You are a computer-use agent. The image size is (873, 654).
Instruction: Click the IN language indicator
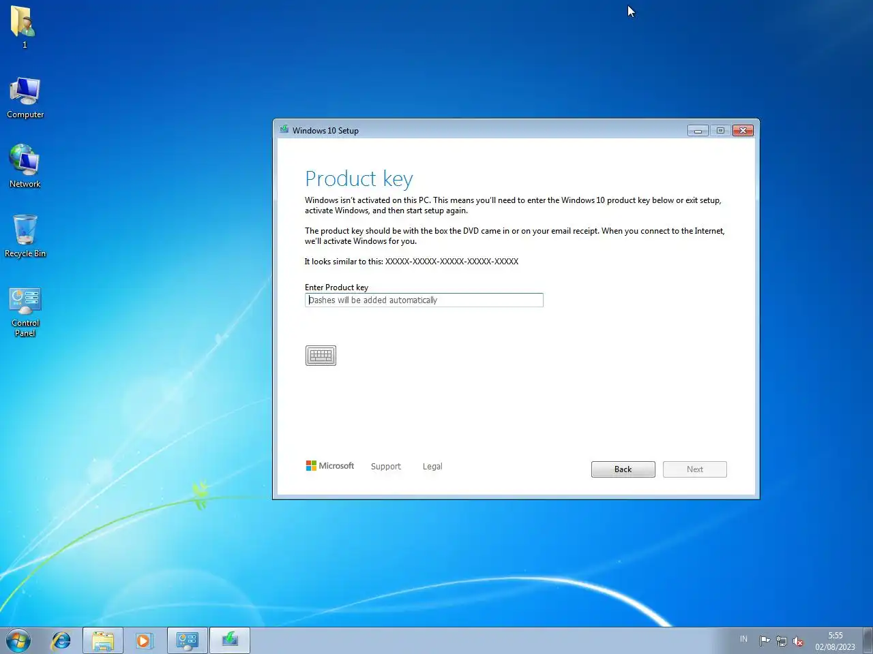(x=743, y=639)
